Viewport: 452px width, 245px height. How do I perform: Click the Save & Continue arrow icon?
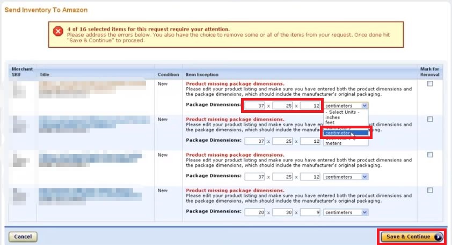(438, 237)
